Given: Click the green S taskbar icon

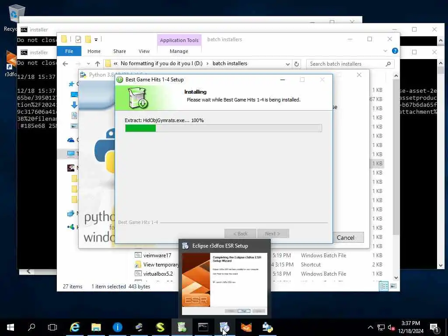Looking at the screenshot, I should coord(160,327).
